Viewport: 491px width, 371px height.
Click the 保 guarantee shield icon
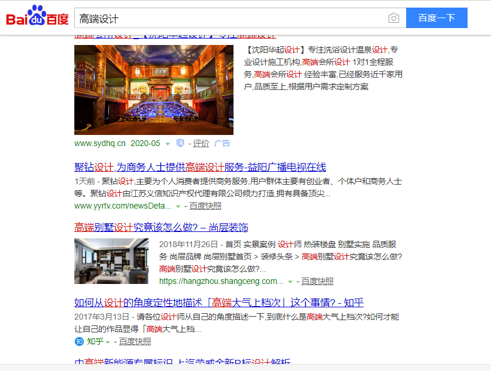click(x=180, y=143)
